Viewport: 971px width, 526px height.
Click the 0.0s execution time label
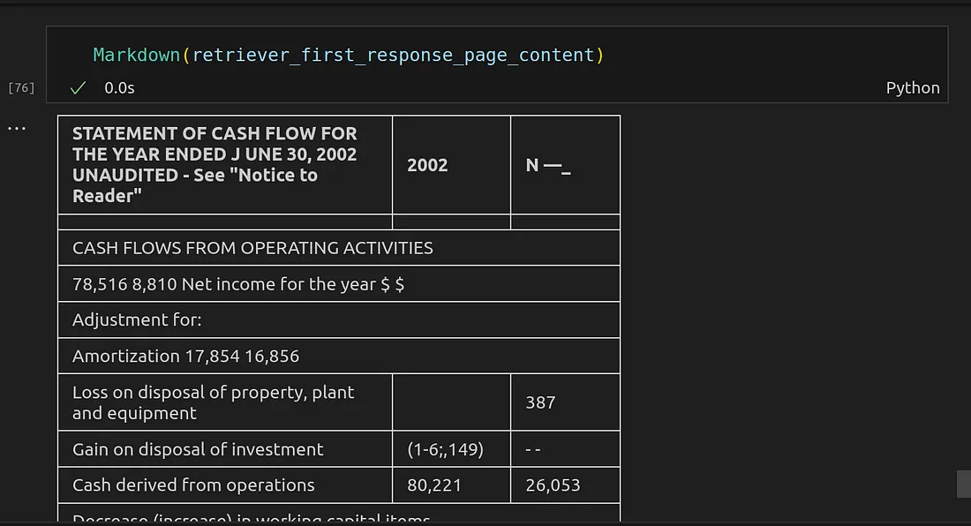[x=119, y=87]
